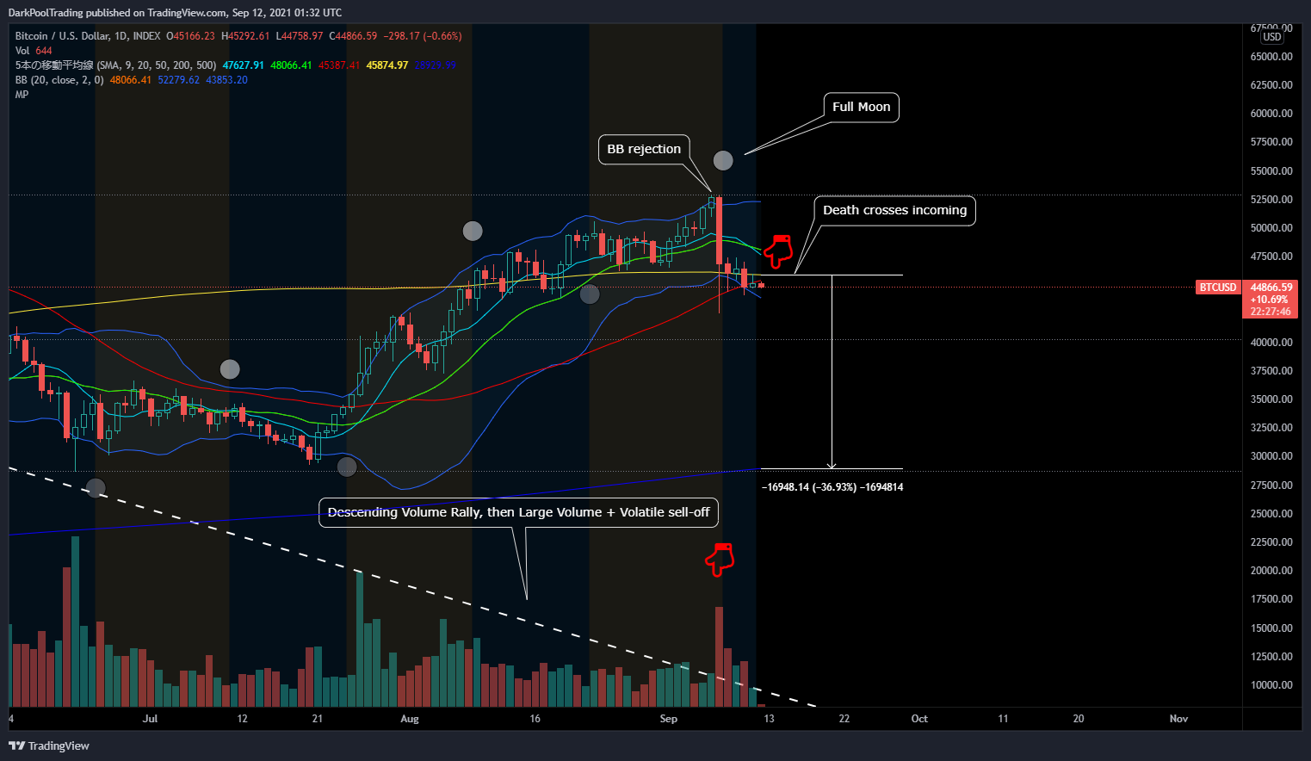
Task: Click the moon marker above the early-July candles
Action: coord(230,369)
